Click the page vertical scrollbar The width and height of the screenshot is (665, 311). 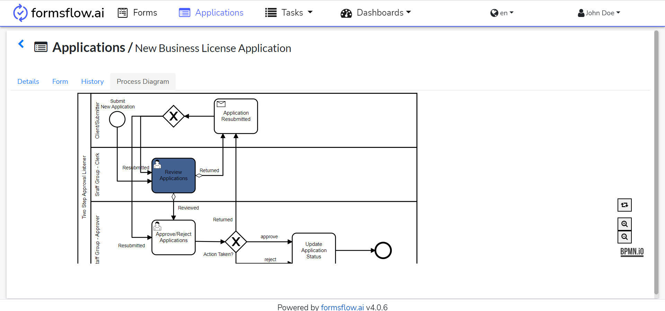(x=656, y=163)
